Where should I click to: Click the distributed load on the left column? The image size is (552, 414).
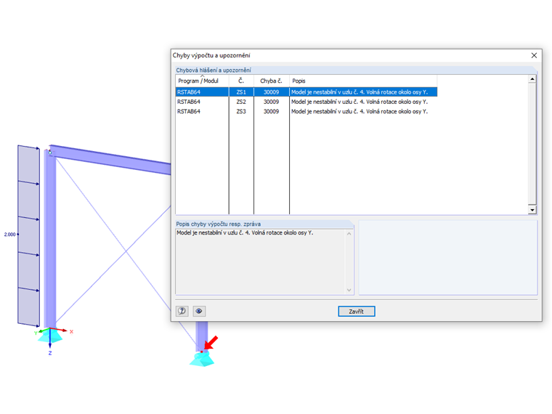[x=28, y=235]
